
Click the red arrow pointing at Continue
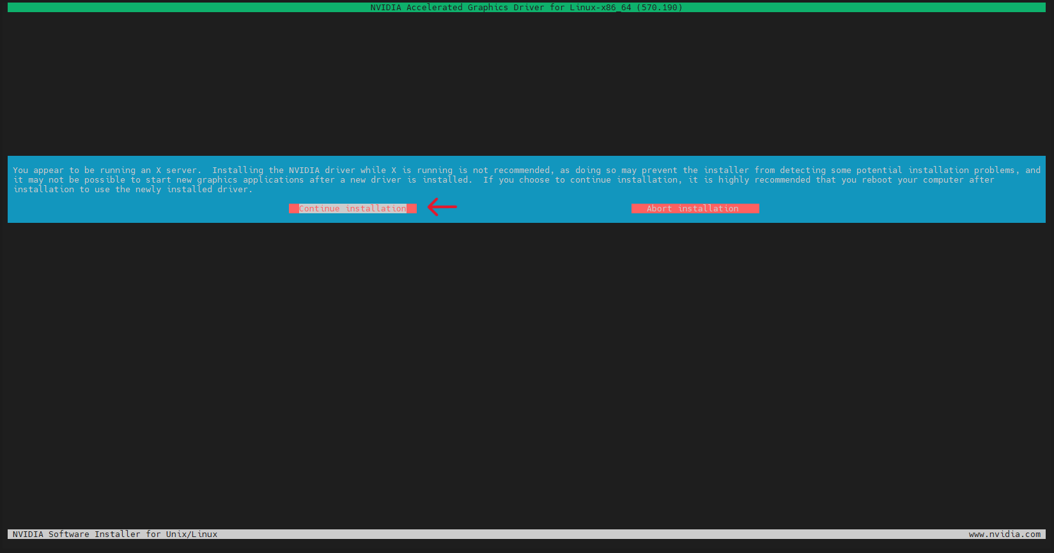[x=442, y=207]
